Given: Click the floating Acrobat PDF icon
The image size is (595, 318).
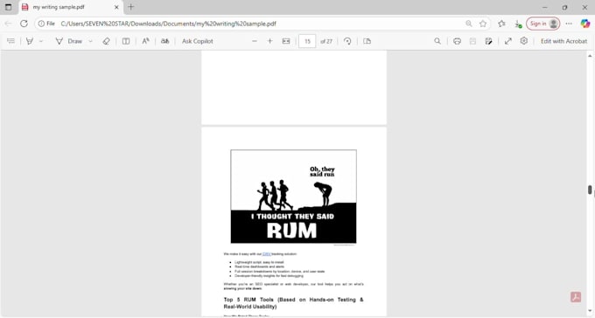Looking at the screenshot, I should click(576, 297).
